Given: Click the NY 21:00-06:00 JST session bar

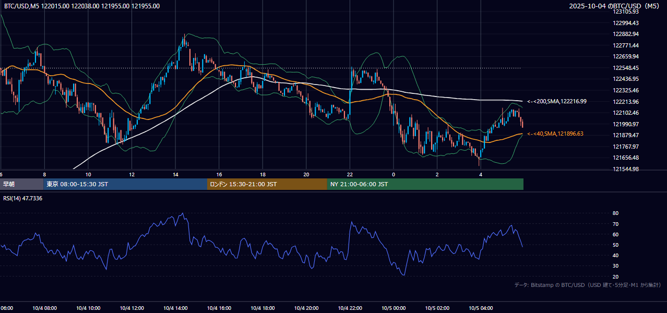Looking at the screenshot, I should pyautogui.click(x=425, y=184).
